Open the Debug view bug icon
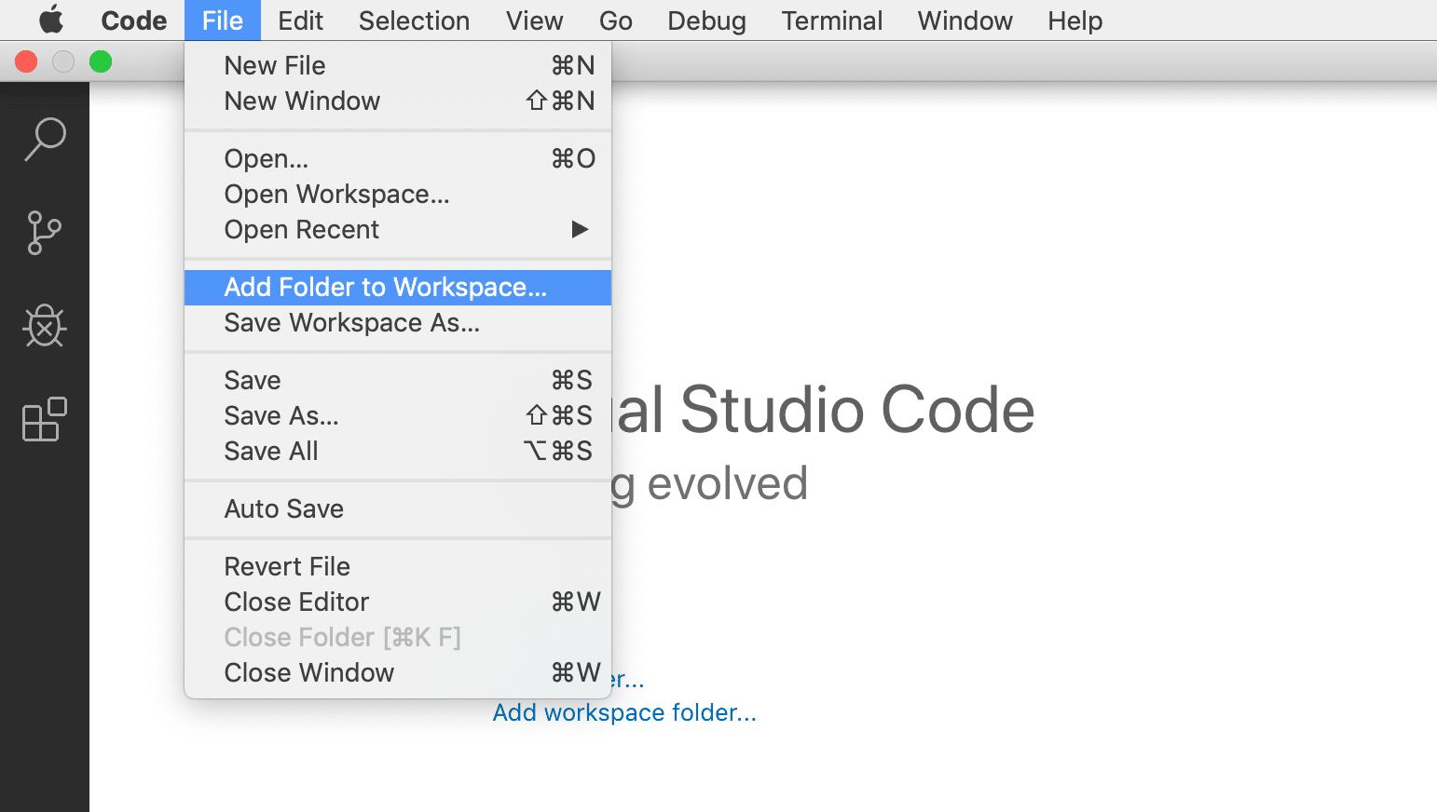The height and width of the screenshot is (812, 1437). [x=45, y=326]
